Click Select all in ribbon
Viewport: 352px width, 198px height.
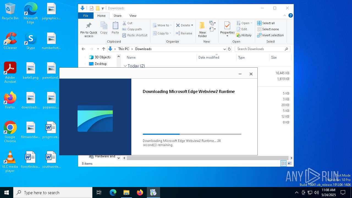pos(266,23)
